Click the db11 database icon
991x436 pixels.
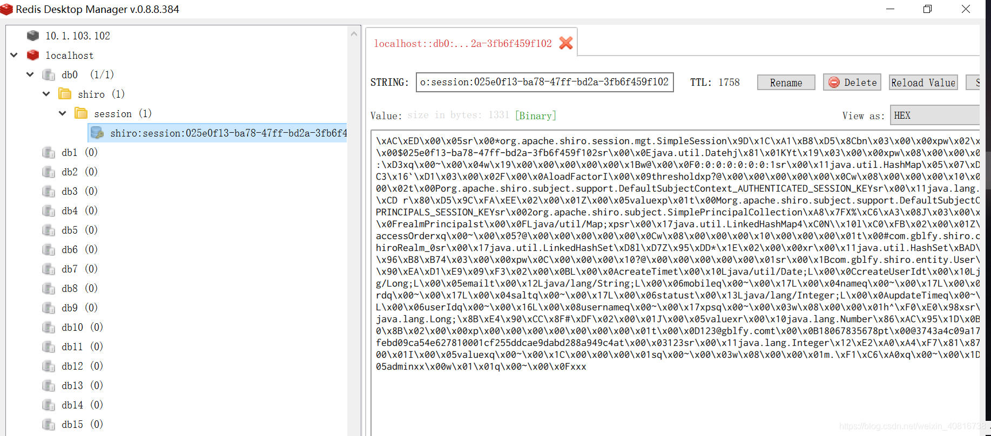[x=49, y=346]
